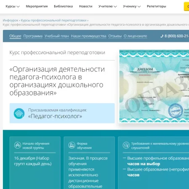This screenshot has width=189, height=189.
Task: Click the 16 декабря start date text
Action: pos(33,161)
